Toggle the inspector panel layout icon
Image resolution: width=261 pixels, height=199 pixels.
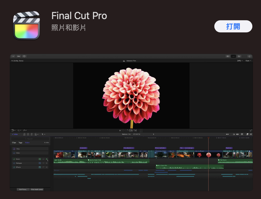tap(239, 56)
